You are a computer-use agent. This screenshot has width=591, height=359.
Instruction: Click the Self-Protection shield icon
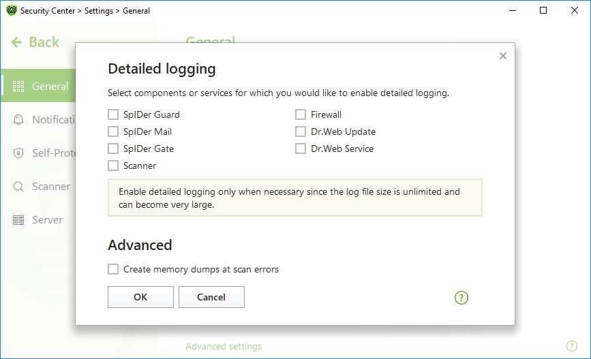pos(18,153)
